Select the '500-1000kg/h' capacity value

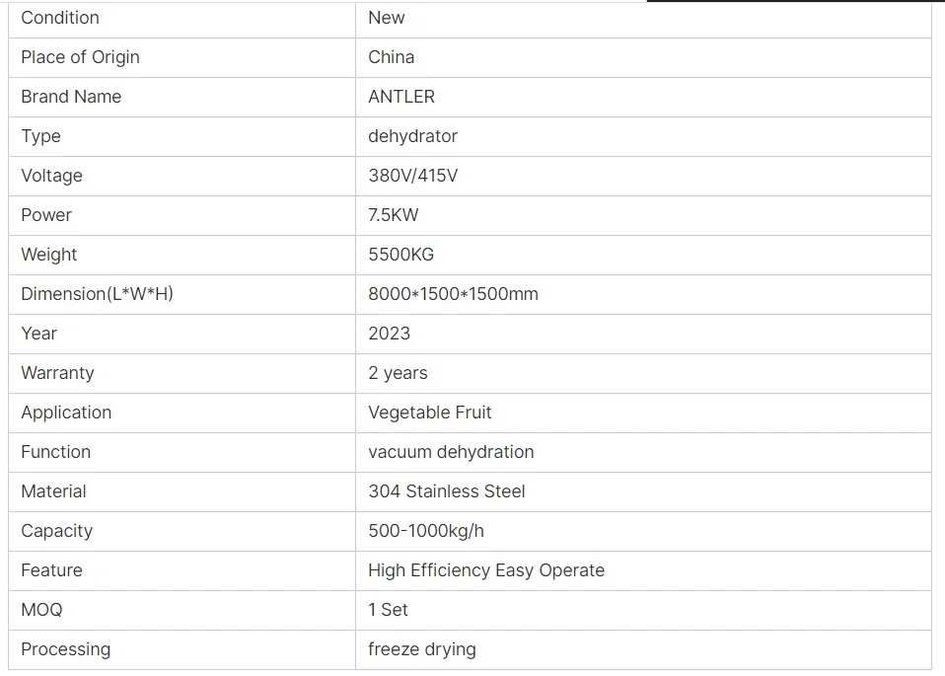tap(426, 531)
